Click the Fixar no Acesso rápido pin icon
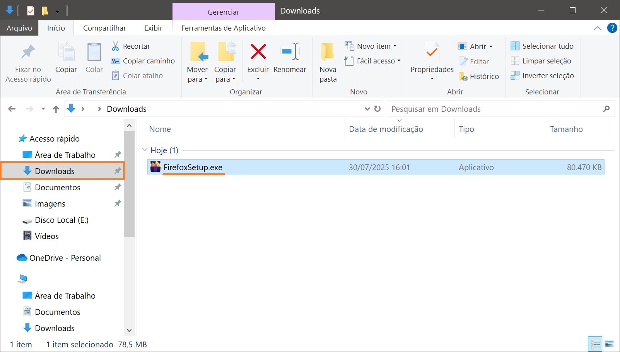The height and width of the screenshot is (352, 620). tap(28, 52)
